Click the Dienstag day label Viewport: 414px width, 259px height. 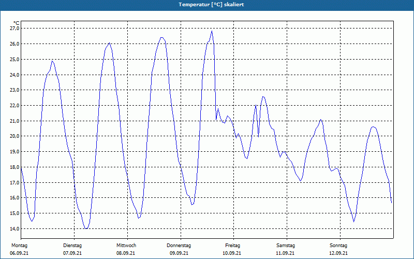[x=72, y=246]
